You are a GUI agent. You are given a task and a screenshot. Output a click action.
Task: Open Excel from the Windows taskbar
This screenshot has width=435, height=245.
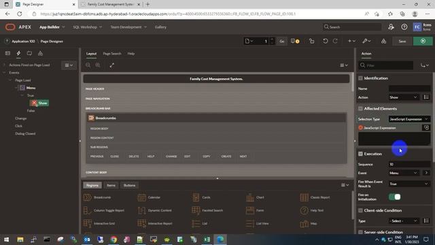coord(207,240)
